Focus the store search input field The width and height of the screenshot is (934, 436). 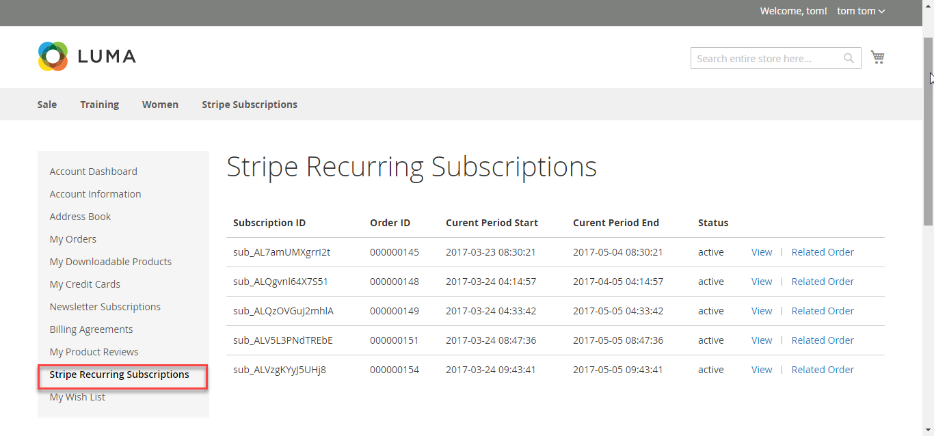point(764,59)
